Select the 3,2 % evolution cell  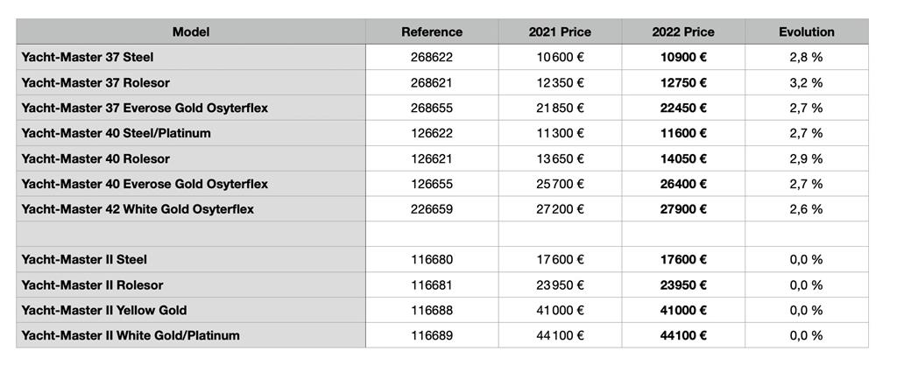point(806,82)
